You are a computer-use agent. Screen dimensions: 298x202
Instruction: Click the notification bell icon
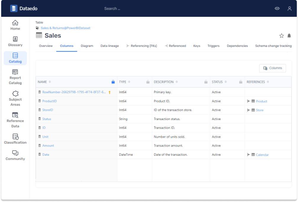pos(289,36)
